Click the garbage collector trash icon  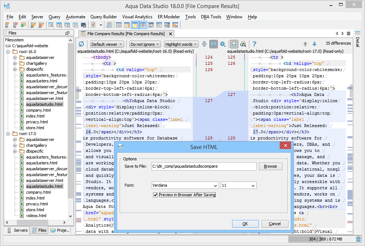[x=358, y=239]
